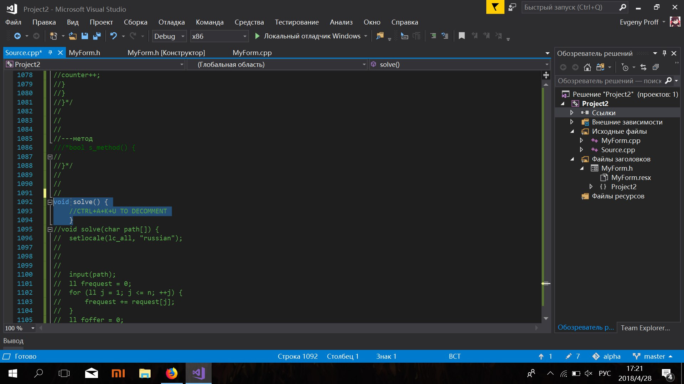Toggle a bookmark on the current line

coord(462,36)
